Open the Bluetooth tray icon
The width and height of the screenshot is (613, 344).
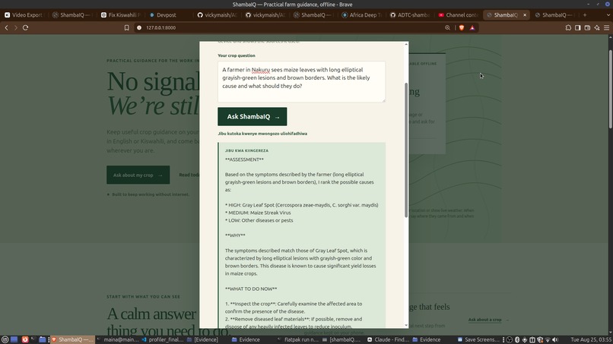tap(517, 339)
